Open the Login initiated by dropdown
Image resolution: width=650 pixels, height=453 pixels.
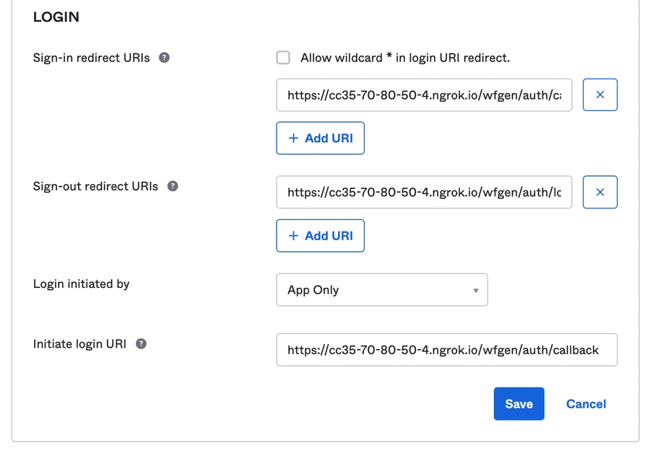coord(381,290)
